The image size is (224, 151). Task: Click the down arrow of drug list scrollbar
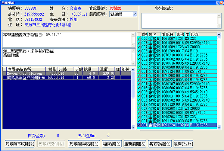(134, 127)
